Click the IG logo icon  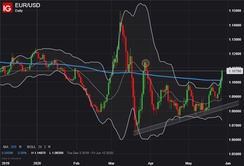tap(7, 7)
